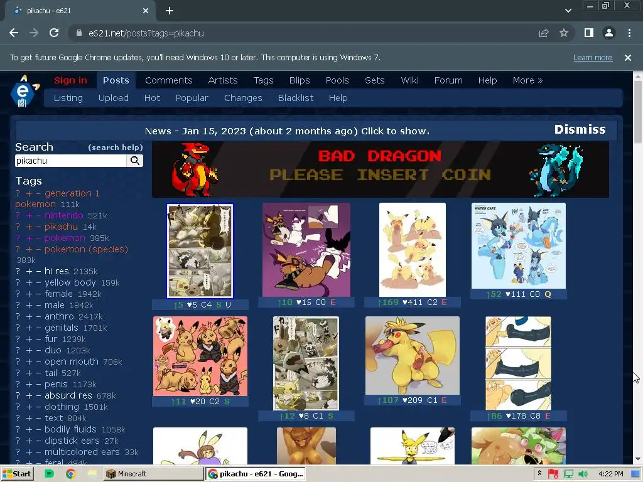Focus the Chrome address bar URL

click(x=146, y=33)
